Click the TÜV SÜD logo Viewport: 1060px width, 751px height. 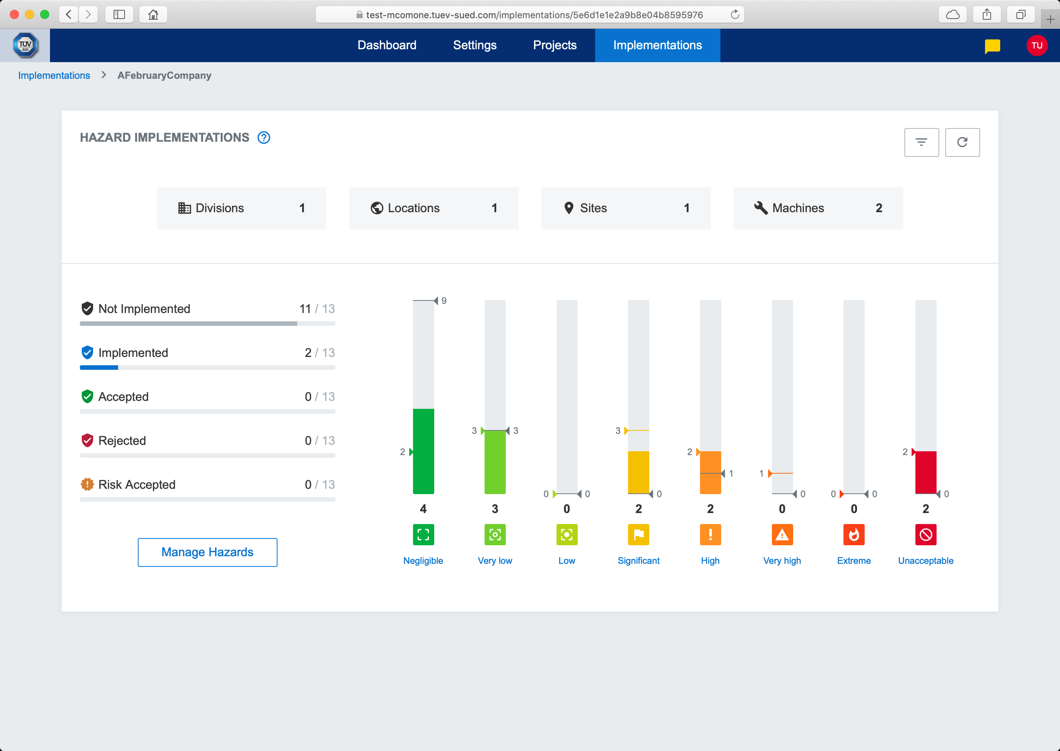click(25, 45)
